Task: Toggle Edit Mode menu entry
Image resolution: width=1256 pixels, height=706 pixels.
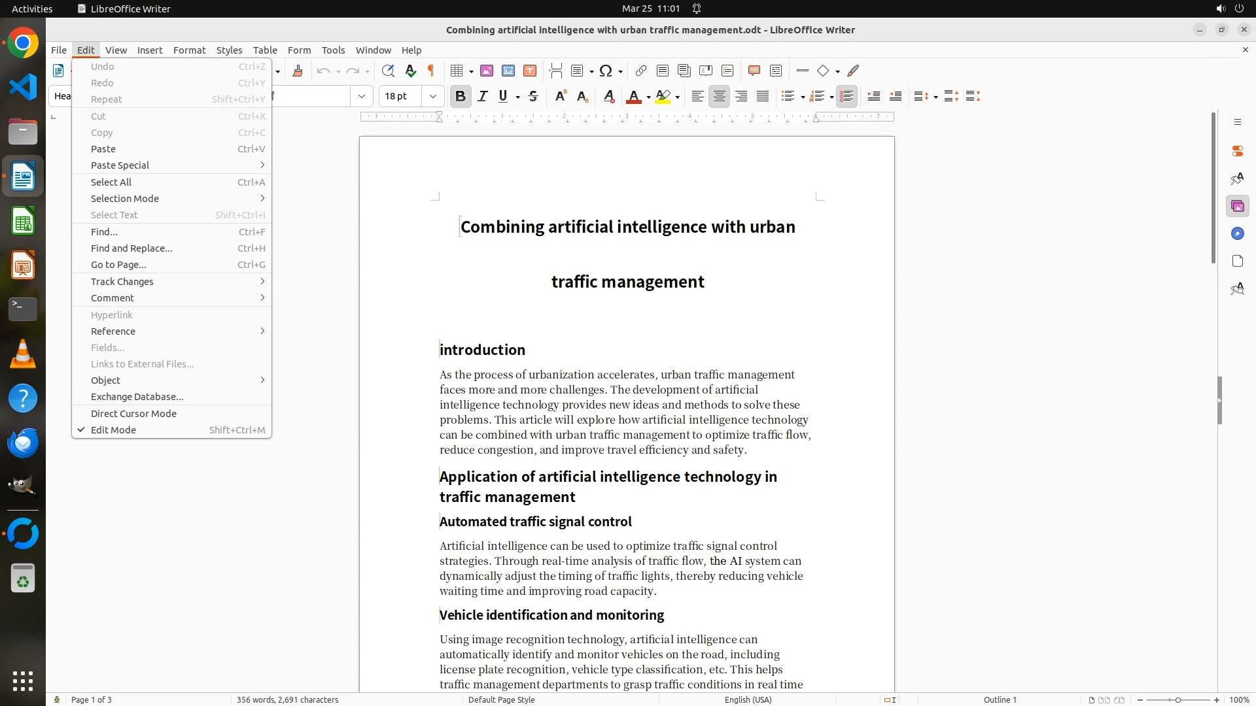Action: 113,430
